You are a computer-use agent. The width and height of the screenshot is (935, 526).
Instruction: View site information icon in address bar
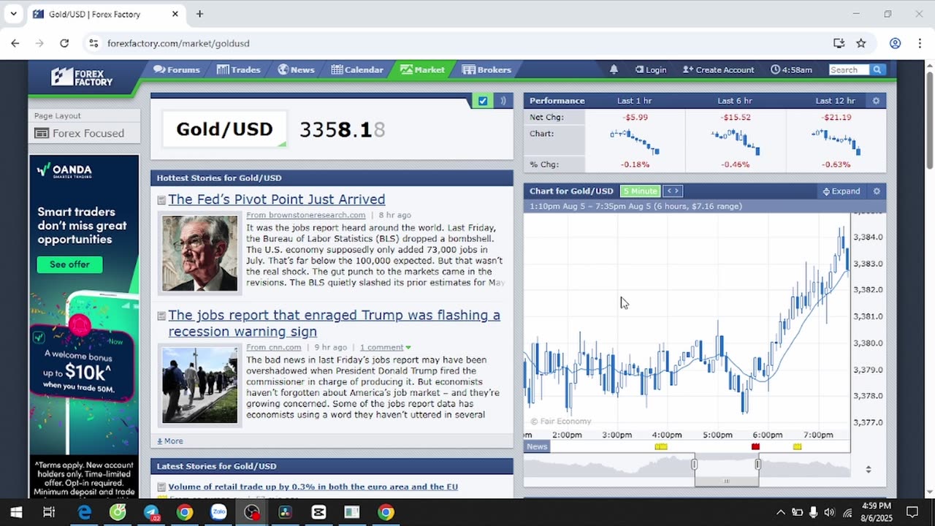[x=93, y=43]
